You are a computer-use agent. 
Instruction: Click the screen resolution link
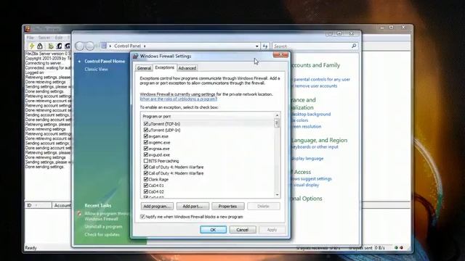pyautogui.click(x=307, y=126)
